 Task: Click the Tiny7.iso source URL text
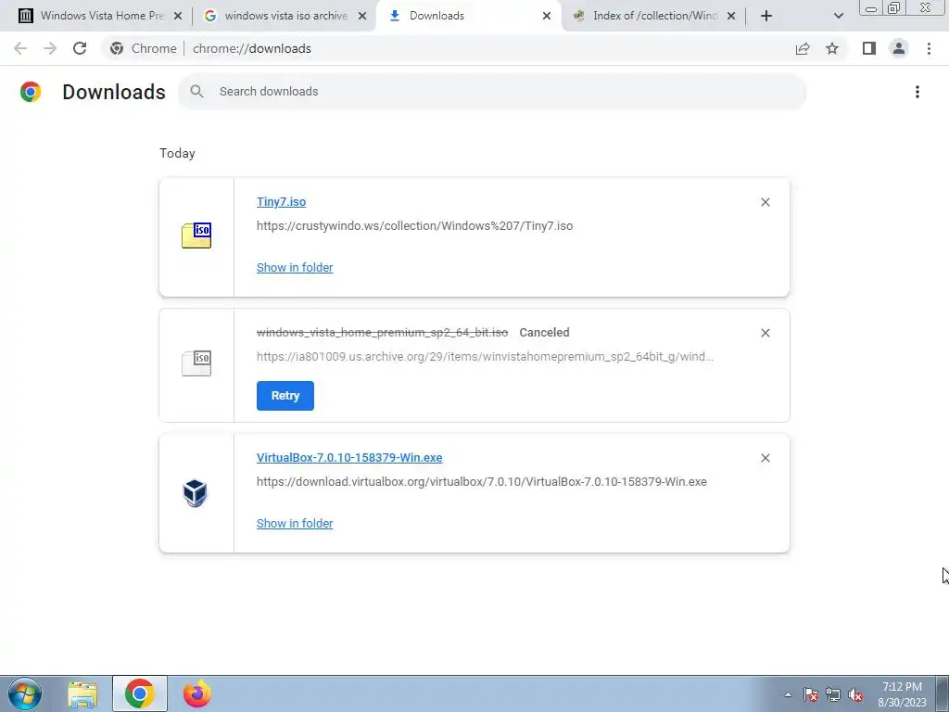click(414, 226)
